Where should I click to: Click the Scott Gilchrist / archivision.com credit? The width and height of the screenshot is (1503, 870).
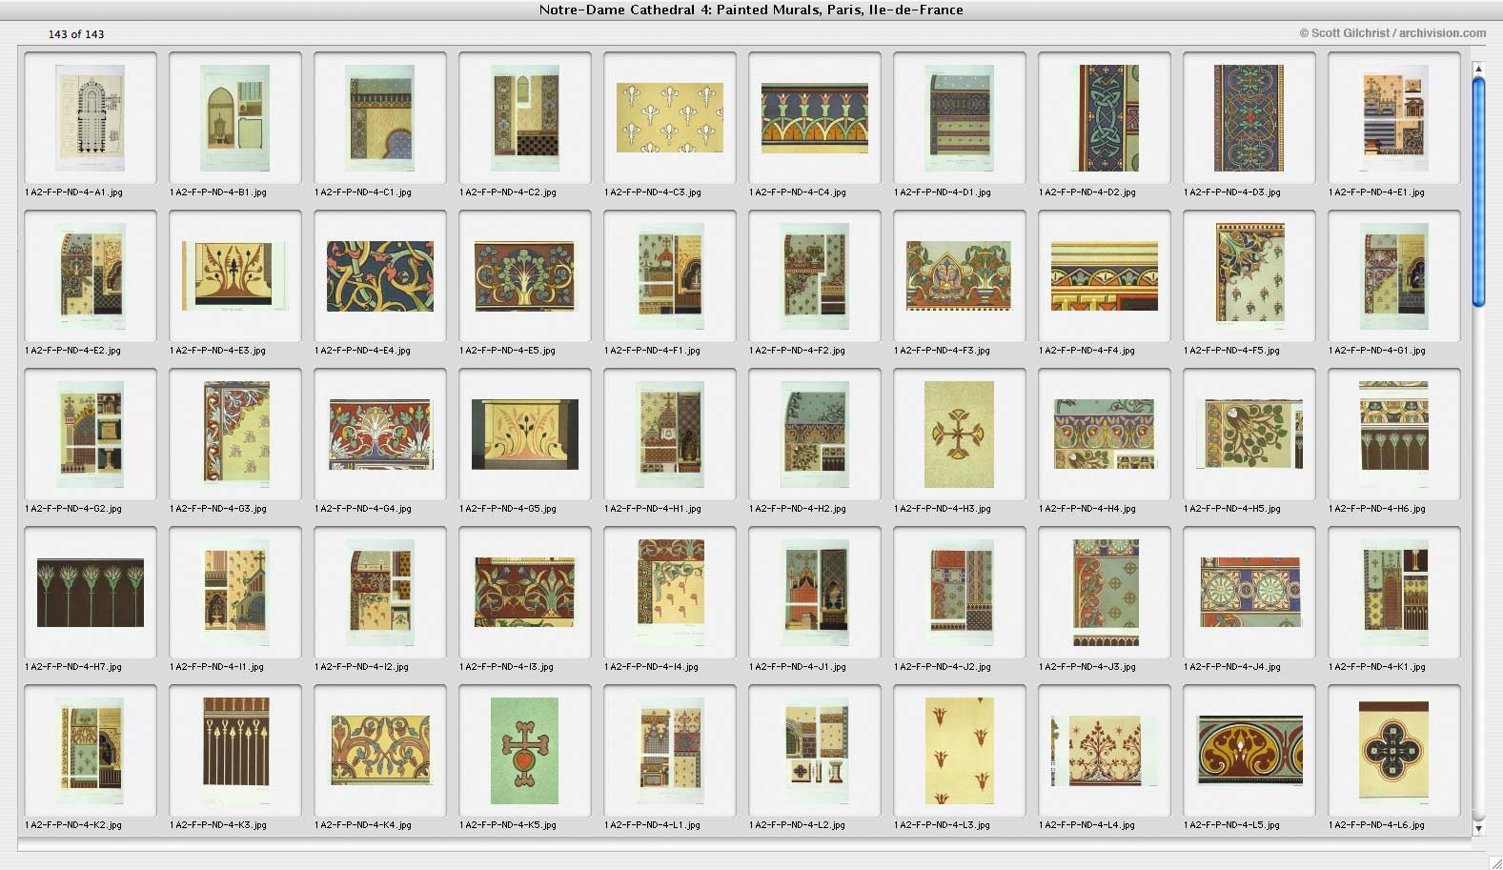[x=1392, y=33]
